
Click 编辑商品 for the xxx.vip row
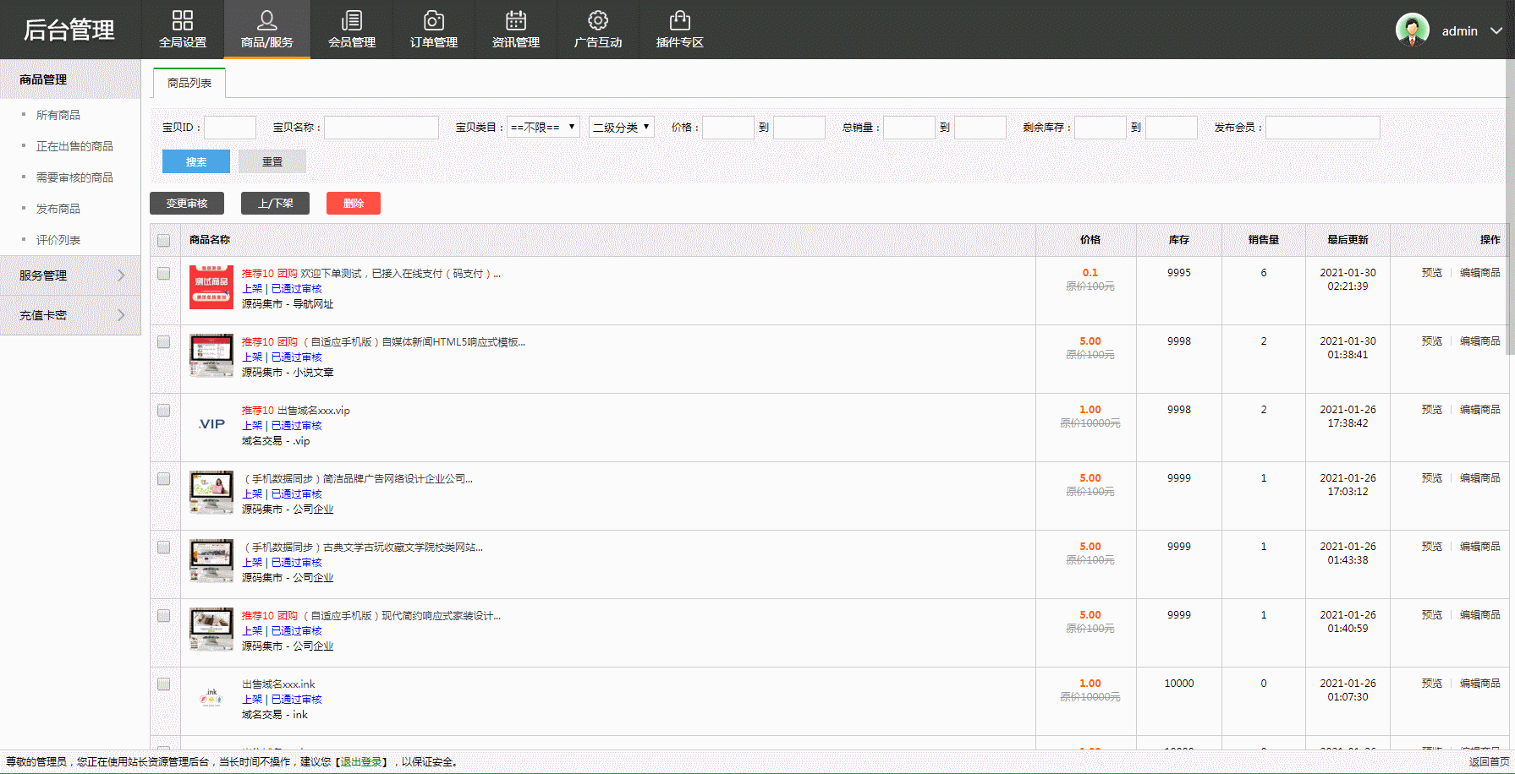tap(1479, 410)
